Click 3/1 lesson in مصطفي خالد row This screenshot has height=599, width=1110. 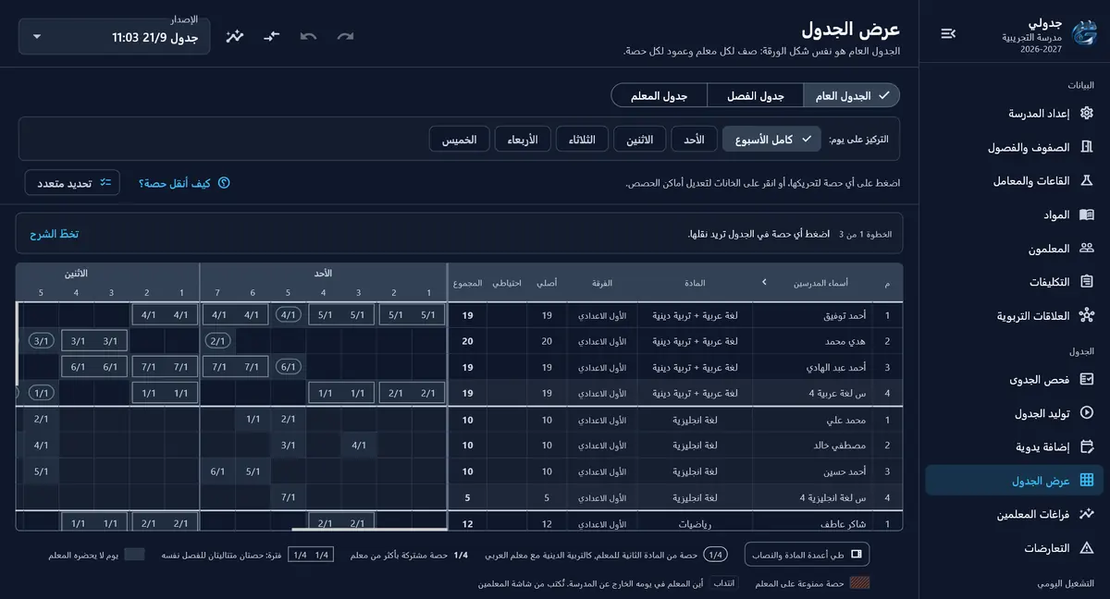[x=289, y=446]
